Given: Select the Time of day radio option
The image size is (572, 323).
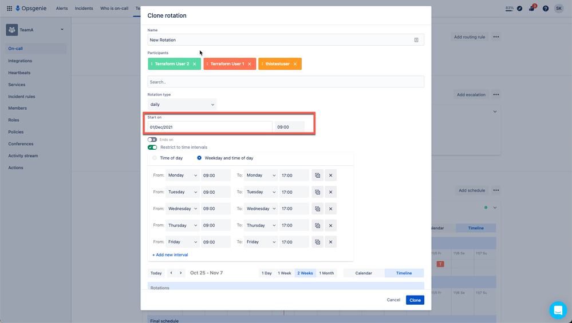Looking at the screenshot, I should click(155, 158).
